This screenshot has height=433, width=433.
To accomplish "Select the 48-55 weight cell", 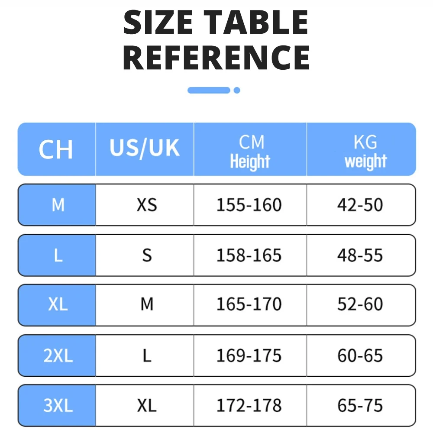I will [x=360, y=255].
